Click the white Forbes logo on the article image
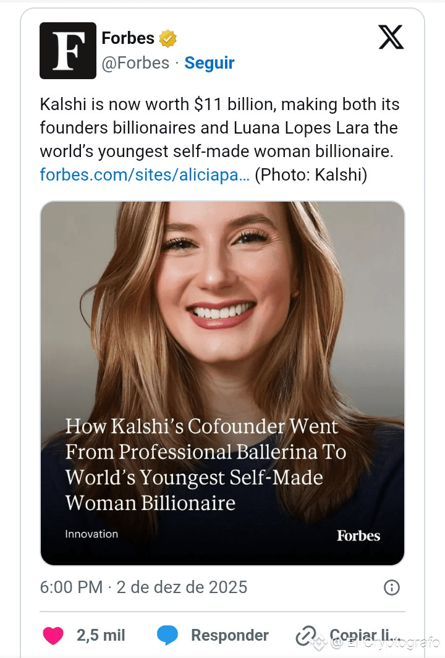Screen dimensions: 445x658 pyautogui.click(x=358, y=536)
